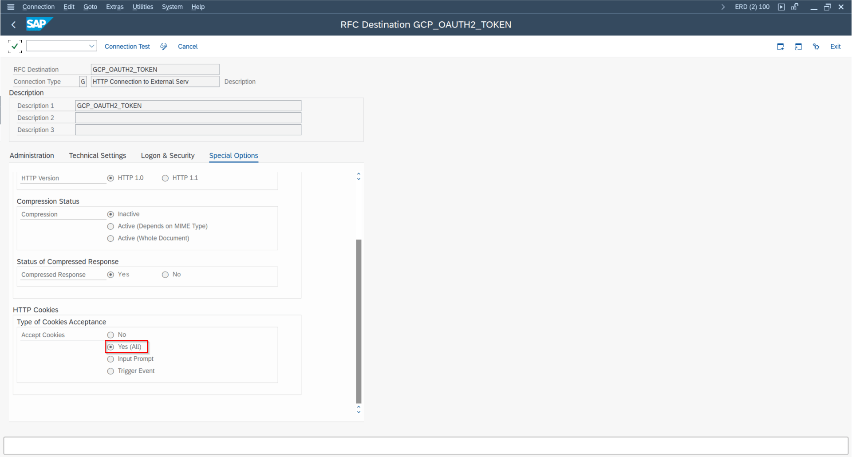Image resolution: width=852 pixels, height=457 pixels.
Task: Open the Help menu
Action: point(198,7)
